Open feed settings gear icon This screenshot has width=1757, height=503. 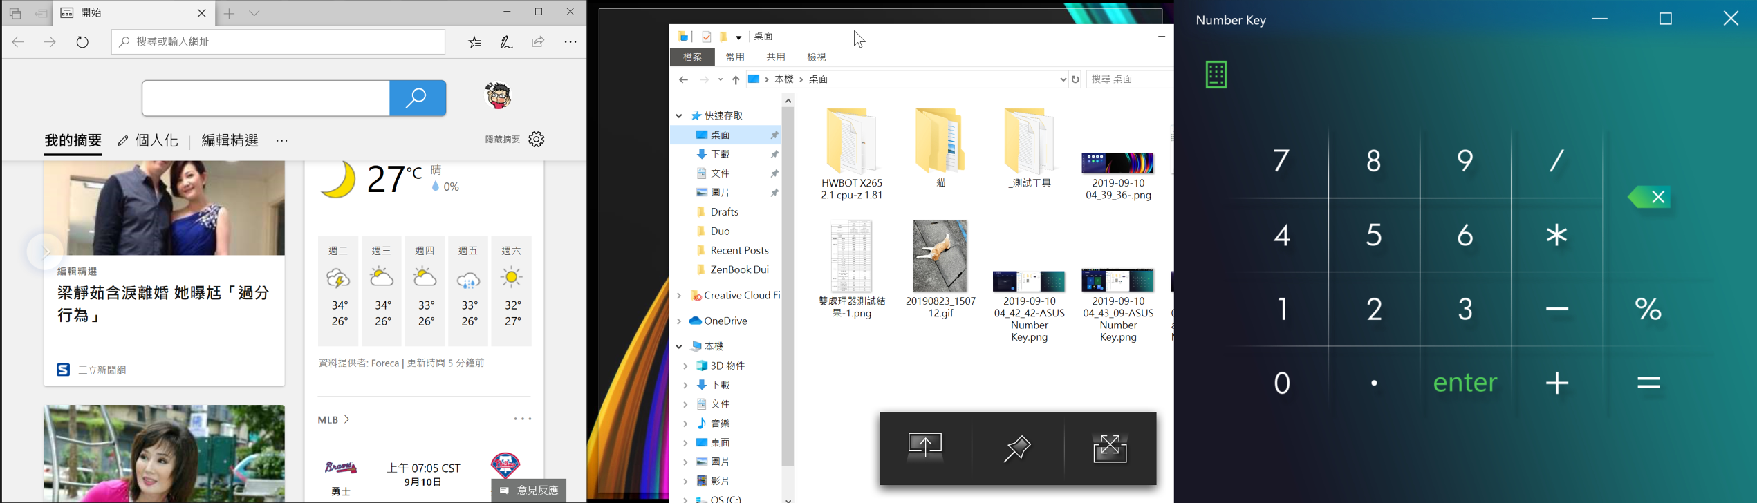537,140
